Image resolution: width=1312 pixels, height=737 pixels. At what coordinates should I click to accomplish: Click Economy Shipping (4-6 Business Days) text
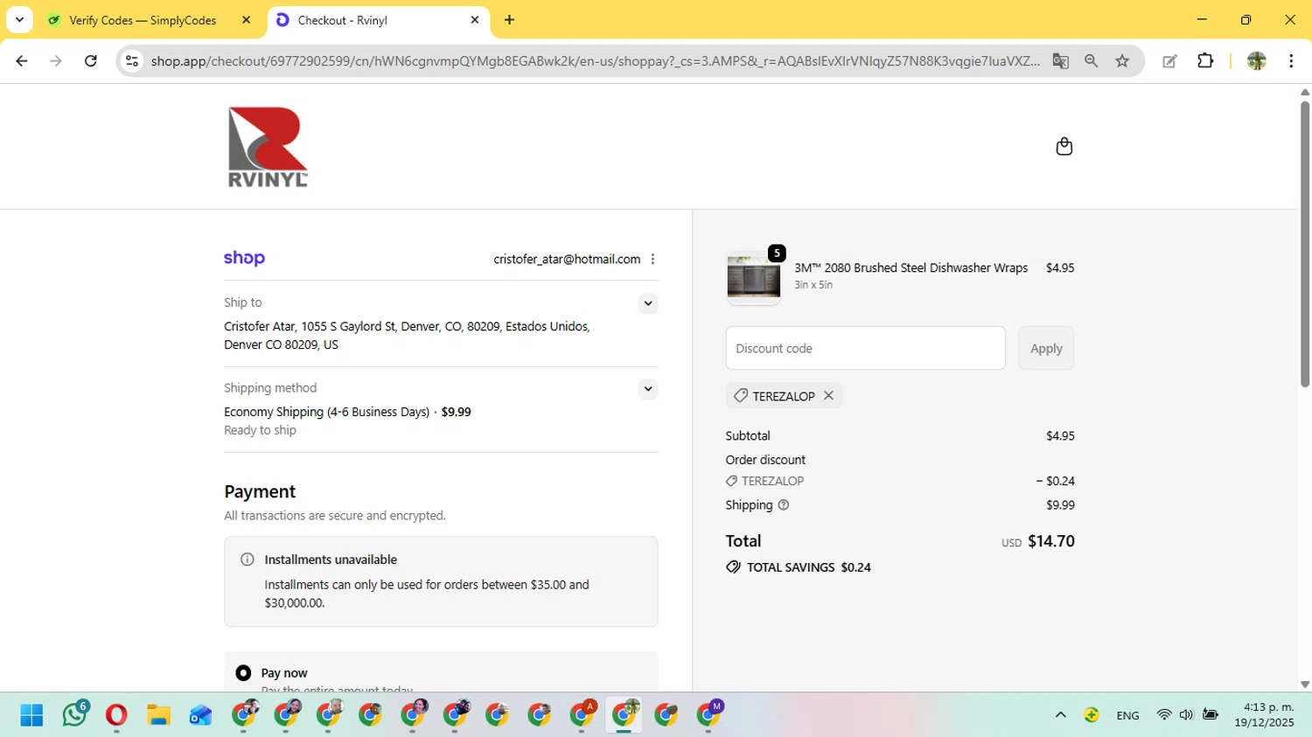[326, 412]
